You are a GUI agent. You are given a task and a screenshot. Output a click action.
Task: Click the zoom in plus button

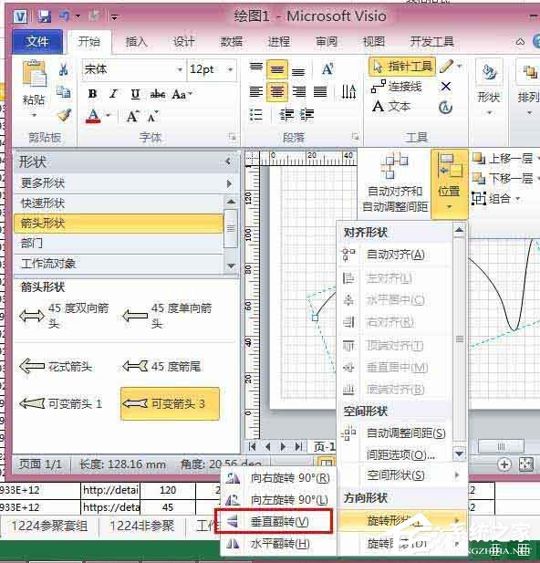[x=504, y=464]
